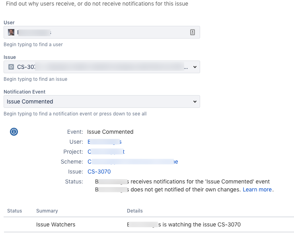
Task: Open the user picker icon in User field
Action: pyautogui.click(x=193, y=32)
